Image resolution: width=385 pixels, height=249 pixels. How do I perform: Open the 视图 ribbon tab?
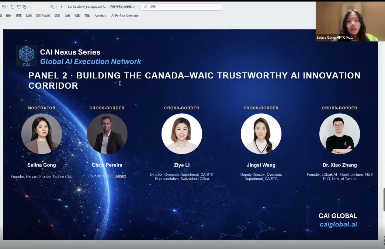pyautogui.click(x=77, y=15)
